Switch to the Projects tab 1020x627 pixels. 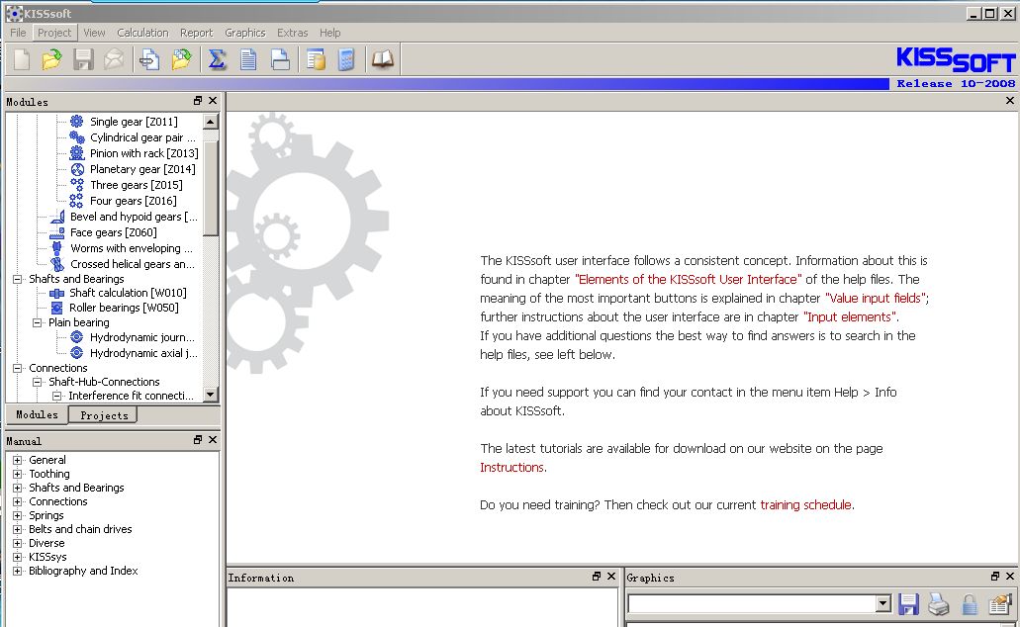104,415
